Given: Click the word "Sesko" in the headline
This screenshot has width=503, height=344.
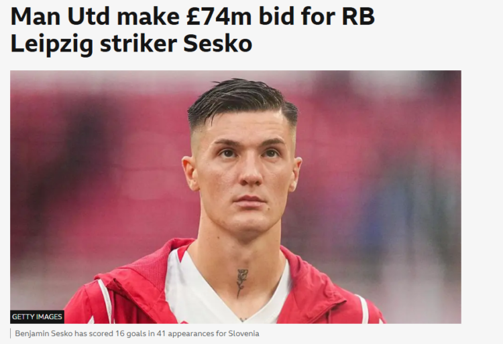Looking at the screenshot, I should (x=217, y=44).
